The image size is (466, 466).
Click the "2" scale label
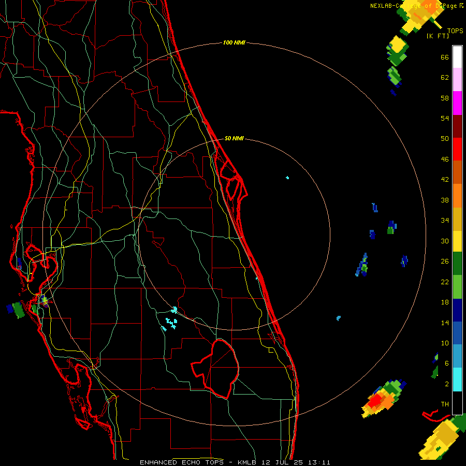pos(447,384)
